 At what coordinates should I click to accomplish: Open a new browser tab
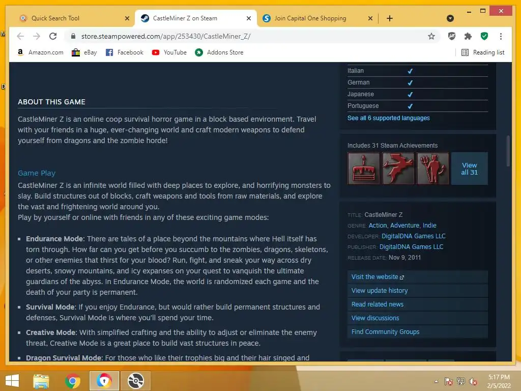(x=390, y=18)
